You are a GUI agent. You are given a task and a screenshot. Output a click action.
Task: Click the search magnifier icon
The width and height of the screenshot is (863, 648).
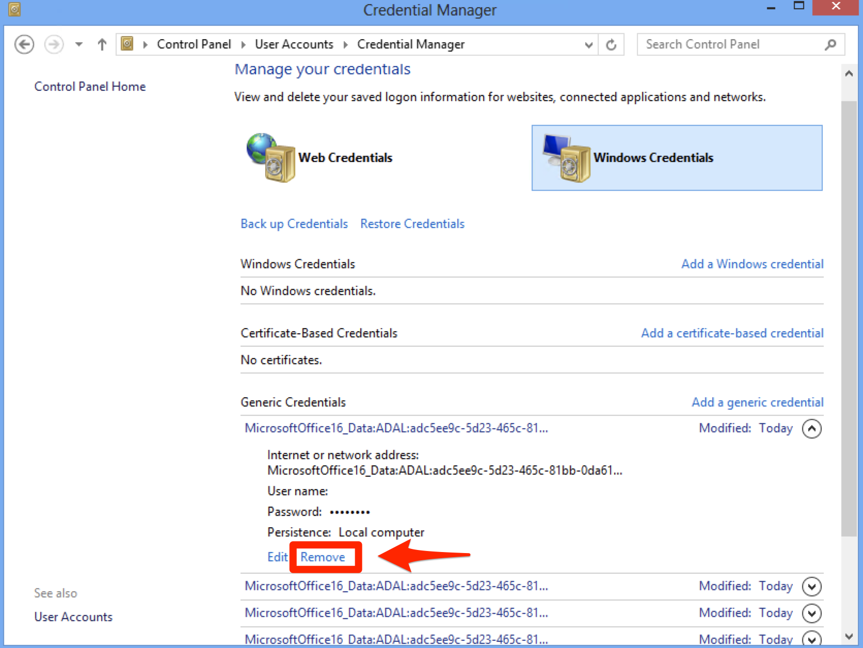(x=830, y=44)
